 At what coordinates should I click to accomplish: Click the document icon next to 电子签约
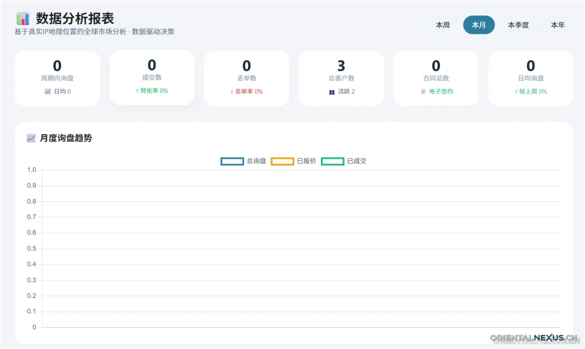[423, 92]
